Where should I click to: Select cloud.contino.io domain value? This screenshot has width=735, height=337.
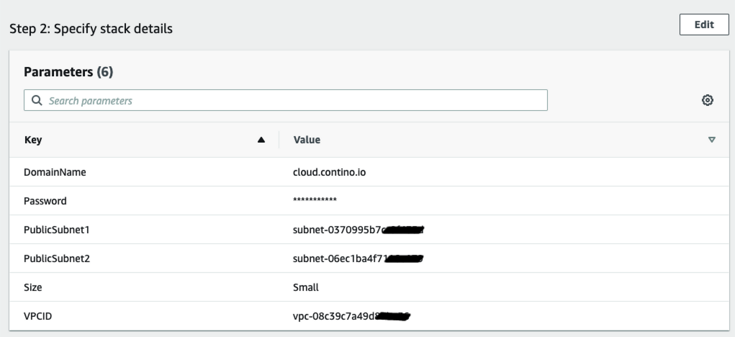tap(329, 172)
